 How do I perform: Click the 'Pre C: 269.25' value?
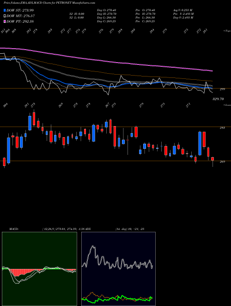click(145, 21)
